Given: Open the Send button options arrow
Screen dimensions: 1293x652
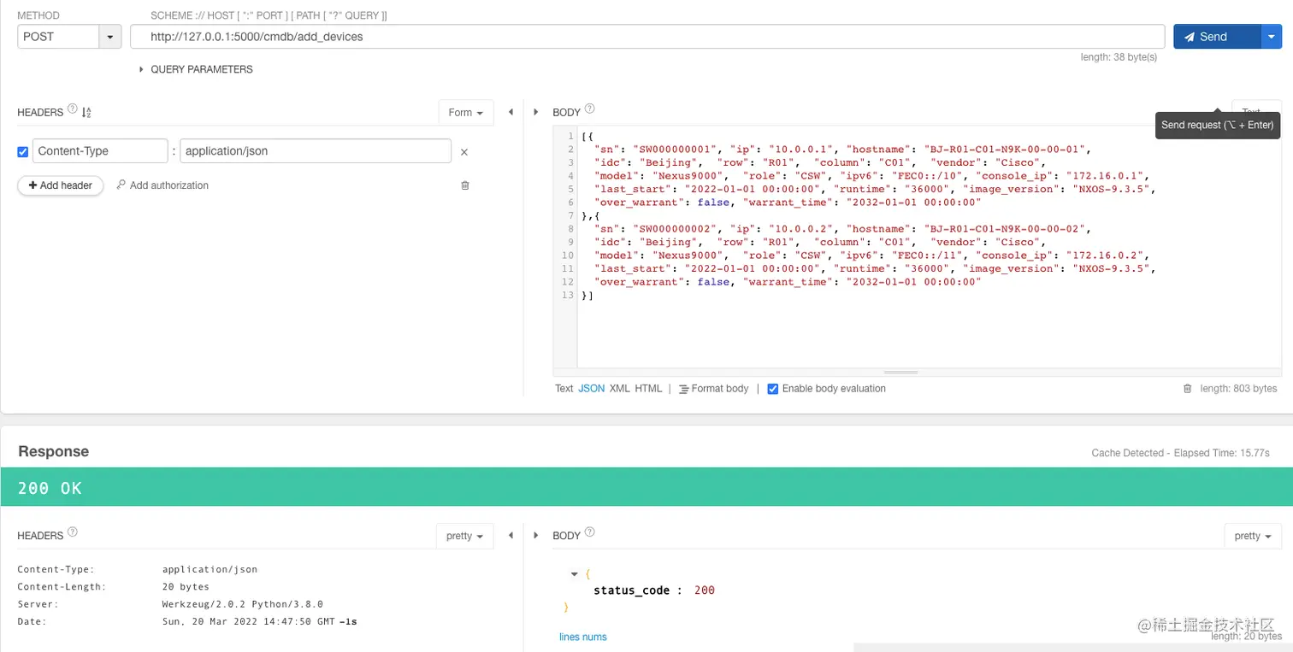Looking at the screenshot, I should coord(1272,37).
